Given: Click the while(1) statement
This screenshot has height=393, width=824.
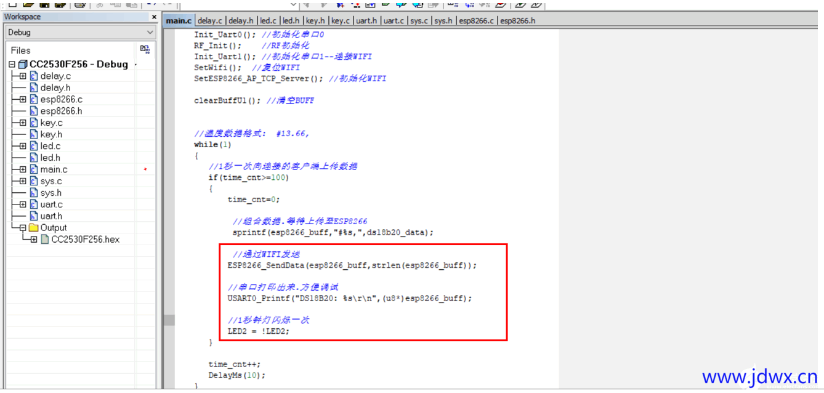Looking at the screenshot, I should (x=212, y=145).
